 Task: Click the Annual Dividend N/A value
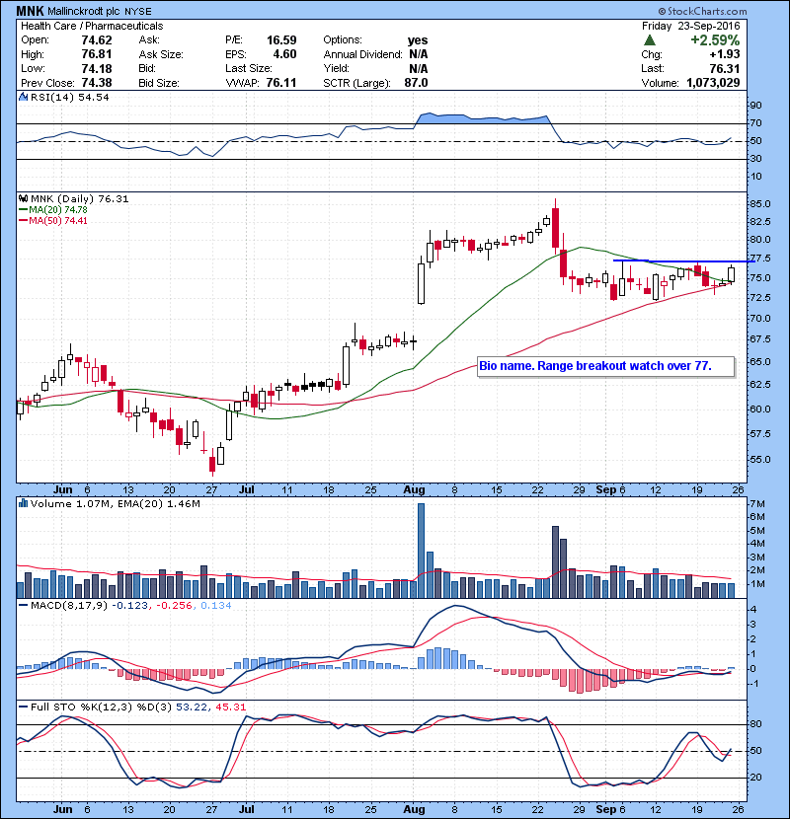coord(419,54)
